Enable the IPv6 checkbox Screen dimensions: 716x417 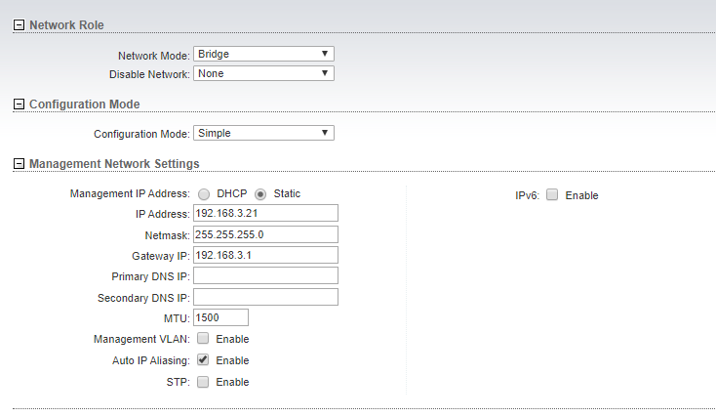(x=552, y=194)
